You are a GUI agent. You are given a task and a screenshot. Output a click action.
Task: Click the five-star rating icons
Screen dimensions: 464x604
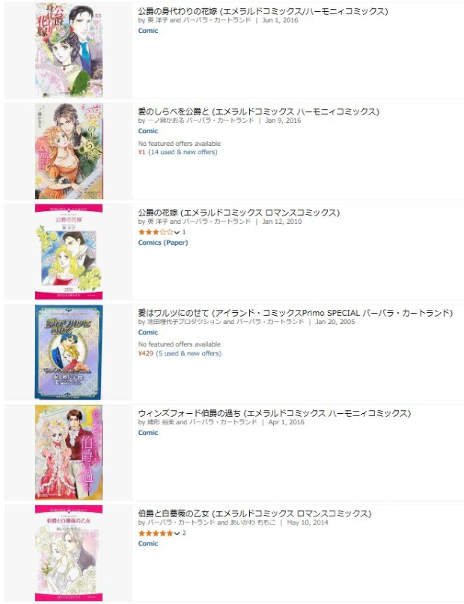coord(156,533)
